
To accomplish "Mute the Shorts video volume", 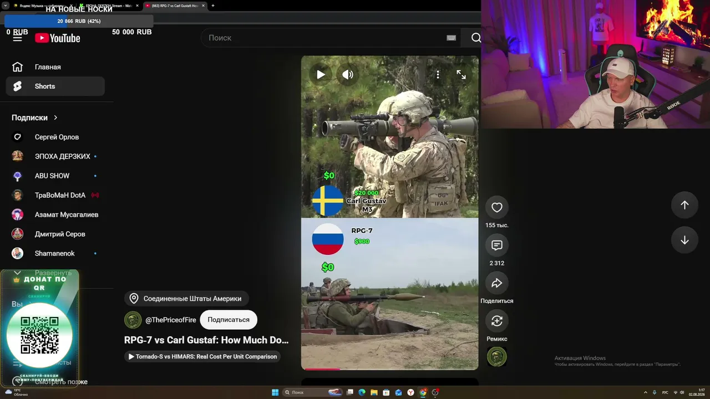I will coord(348,75).
